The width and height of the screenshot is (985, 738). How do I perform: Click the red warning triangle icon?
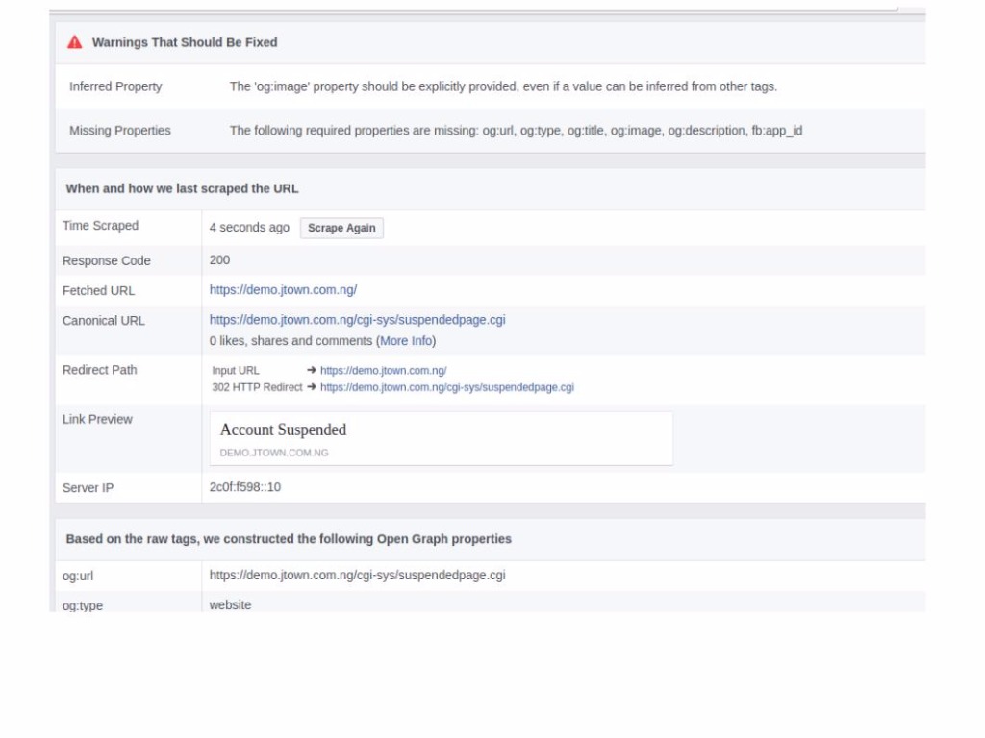(x=75, y=42)
